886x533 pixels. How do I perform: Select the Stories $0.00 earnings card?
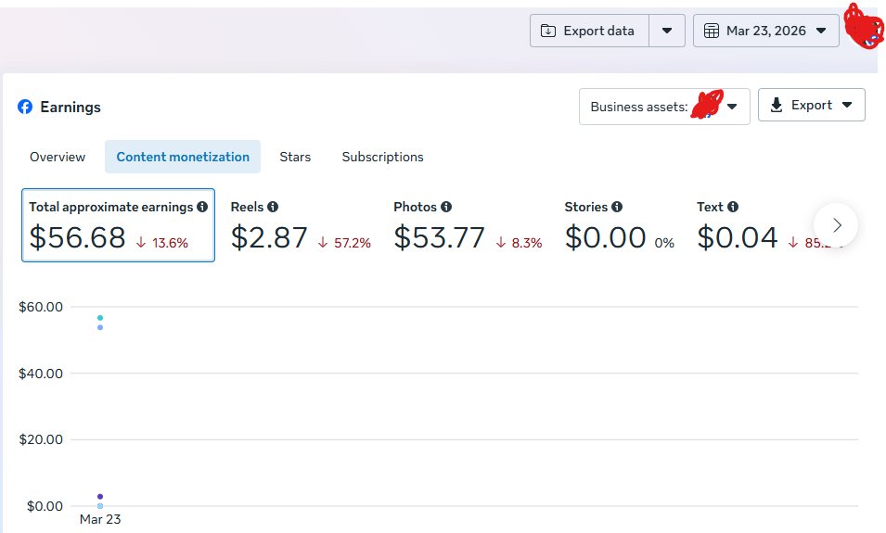click(620, 225)
